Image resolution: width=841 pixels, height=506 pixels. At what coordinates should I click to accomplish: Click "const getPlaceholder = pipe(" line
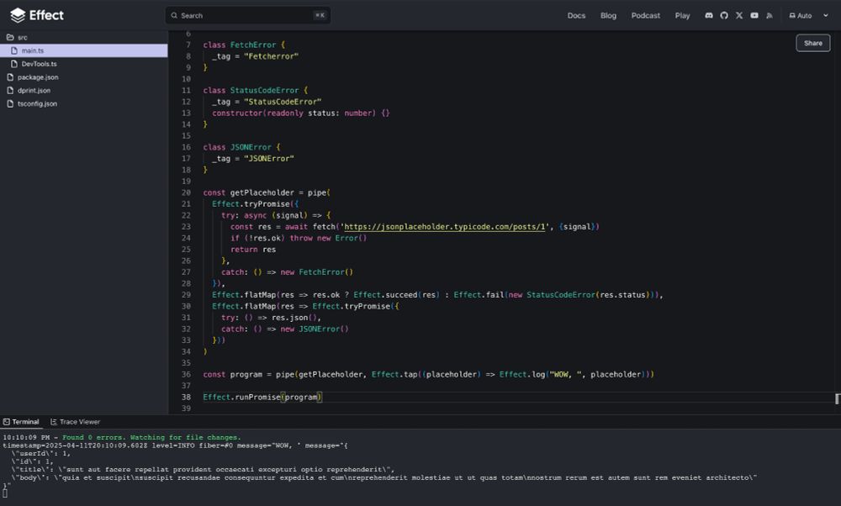[x=267, y=193]
